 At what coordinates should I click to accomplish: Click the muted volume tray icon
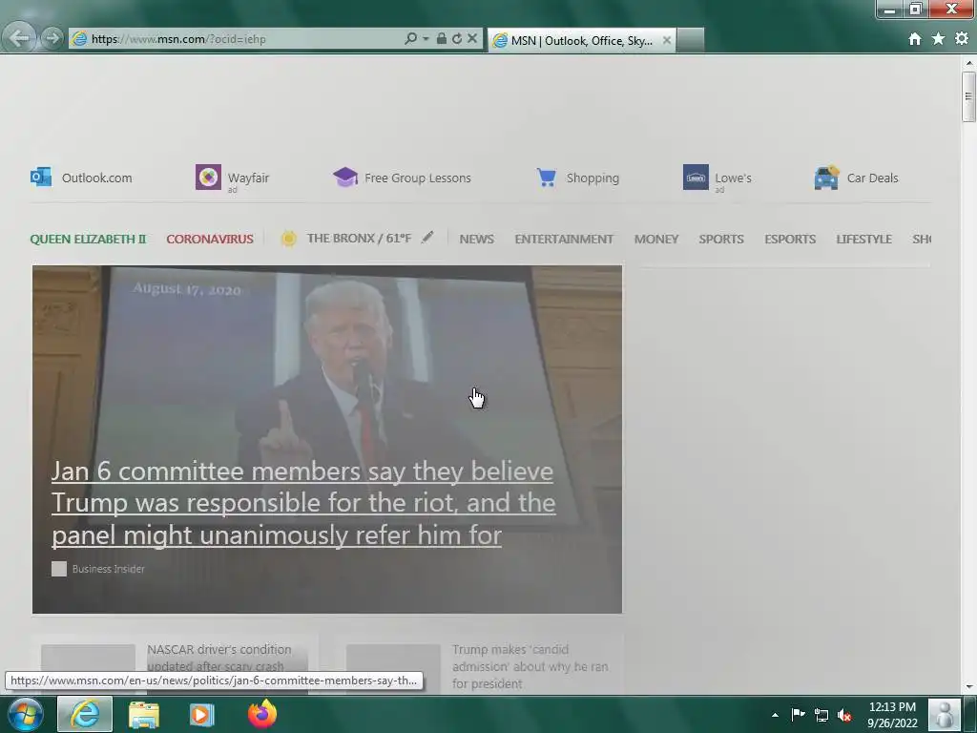click(844, 715)
